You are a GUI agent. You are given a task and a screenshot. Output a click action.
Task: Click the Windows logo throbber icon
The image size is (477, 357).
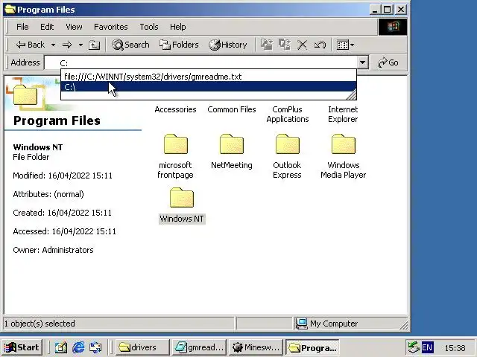[393, 27]
